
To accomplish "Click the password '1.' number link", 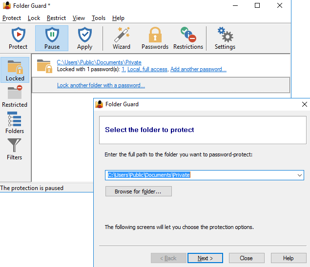I will (124, 69).
